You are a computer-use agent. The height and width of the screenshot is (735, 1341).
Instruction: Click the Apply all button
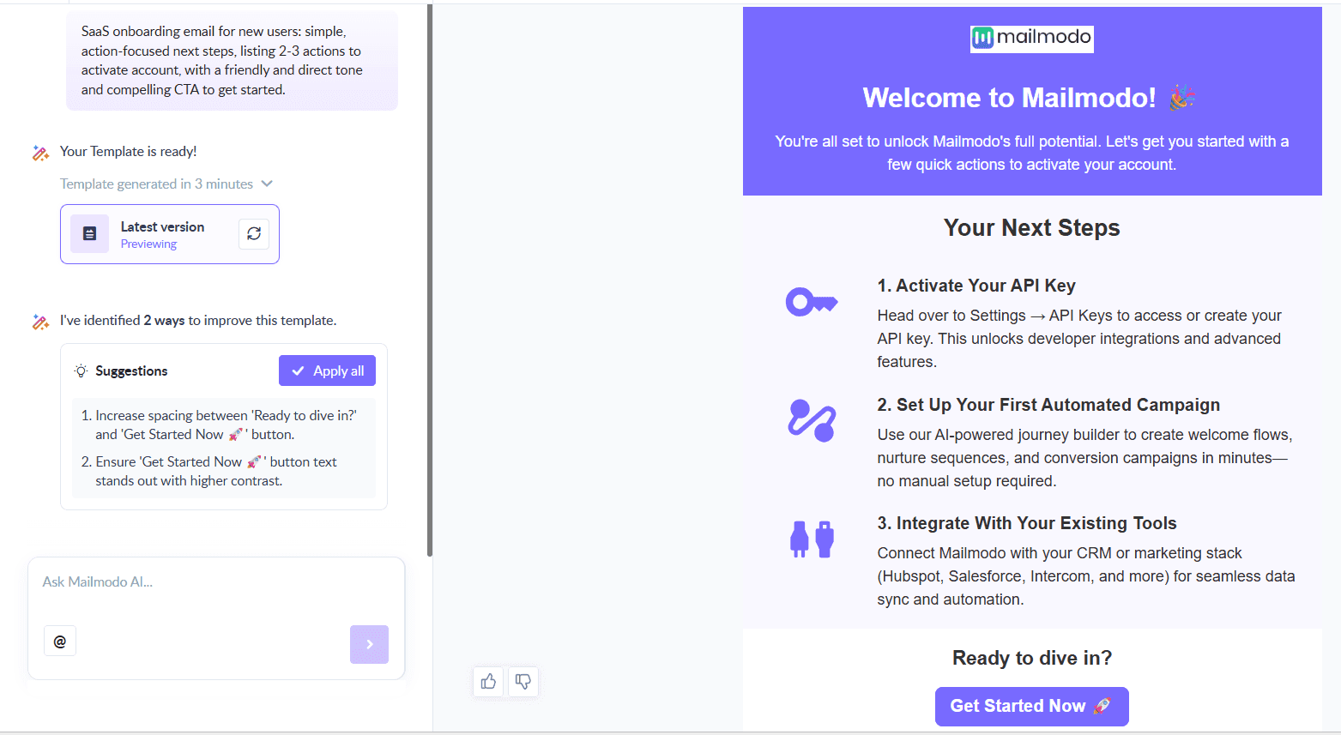327,370
